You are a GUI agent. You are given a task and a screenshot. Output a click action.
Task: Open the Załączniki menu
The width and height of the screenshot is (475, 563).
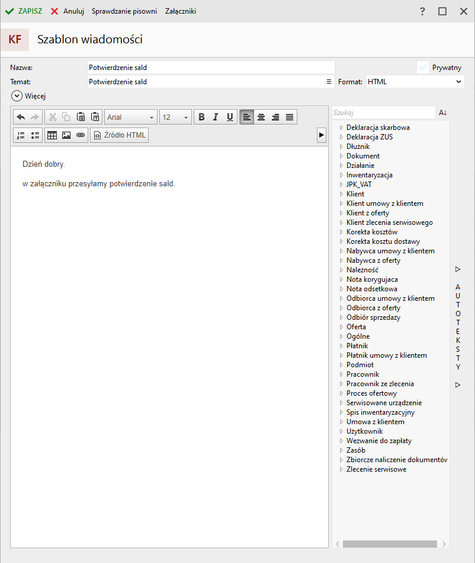coord(181,11)
